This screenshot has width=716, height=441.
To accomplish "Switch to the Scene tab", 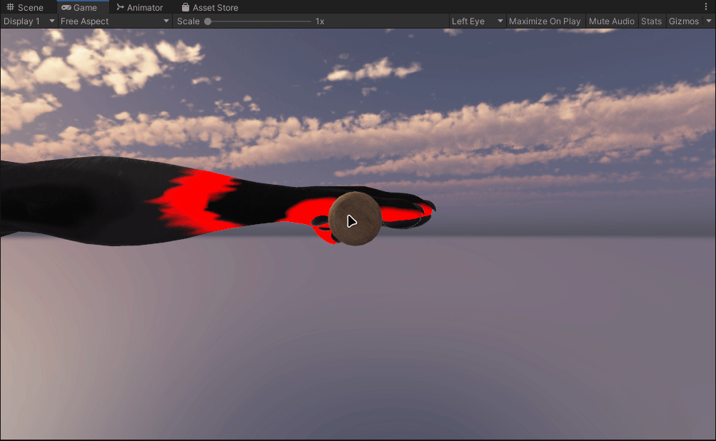I will [25, 7].
